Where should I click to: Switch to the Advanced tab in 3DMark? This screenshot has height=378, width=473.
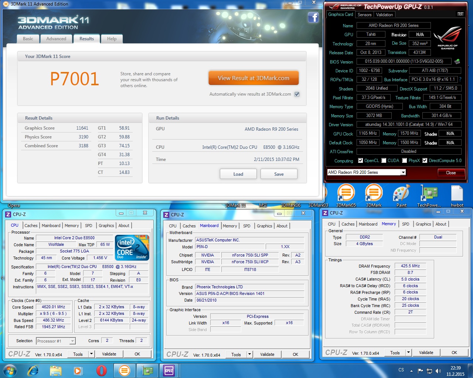[x=56, y=39]
